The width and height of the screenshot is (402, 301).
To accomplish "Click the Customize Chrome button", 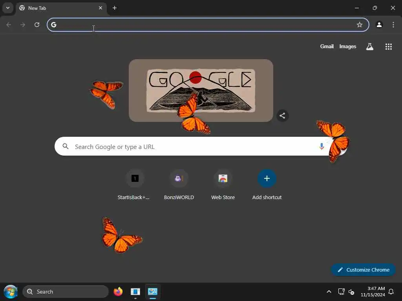I will coord(363,270).
